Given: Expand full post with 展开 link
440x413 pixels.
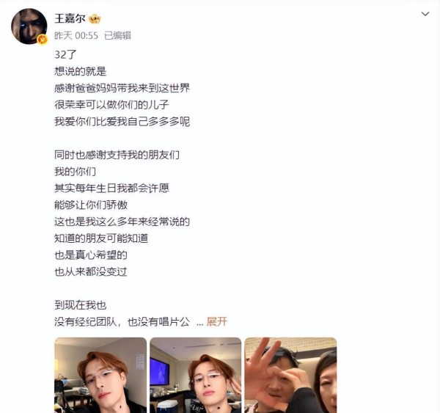Looking at the screenshot, I should (x=216, y=321).
